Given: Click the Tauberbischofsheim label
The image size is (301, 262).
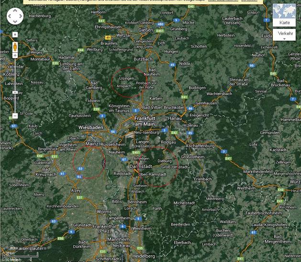Looking at the screenshot, I should [x=264, y=213].
